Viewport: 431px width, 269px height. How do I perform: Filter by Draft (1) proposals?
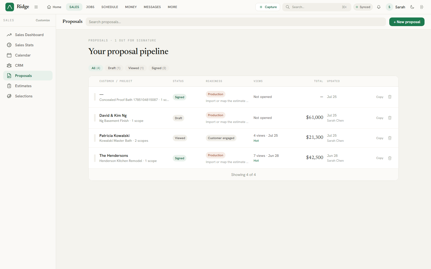pos(114,68)
